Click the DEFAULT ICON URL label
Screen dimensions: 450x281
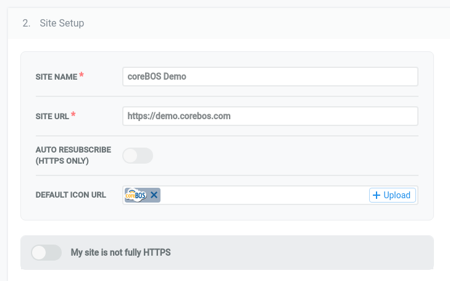click(x=70, y=195)
